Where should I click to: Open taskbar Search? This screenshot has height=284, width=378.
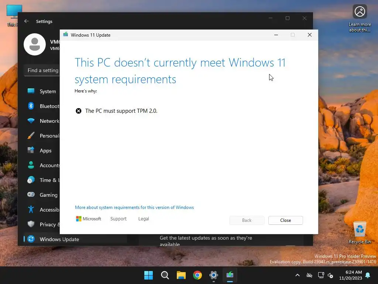point(165,275)
